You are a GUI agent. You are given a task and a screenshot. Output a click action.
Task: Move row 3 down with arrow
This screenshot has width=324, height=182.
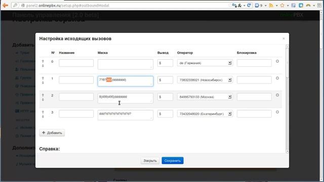coord(43,116)
